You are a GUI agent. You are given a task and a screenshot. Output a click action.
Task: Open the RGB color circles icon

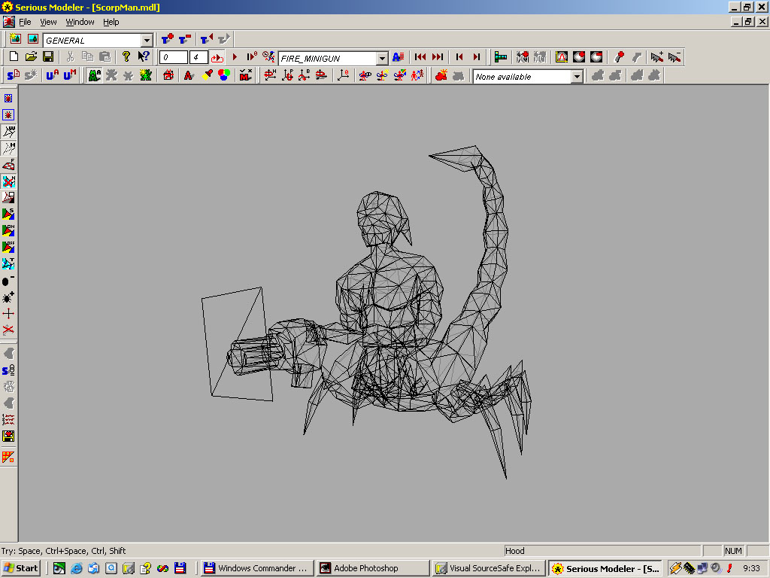pyautogui.click(x=224, y=75)
